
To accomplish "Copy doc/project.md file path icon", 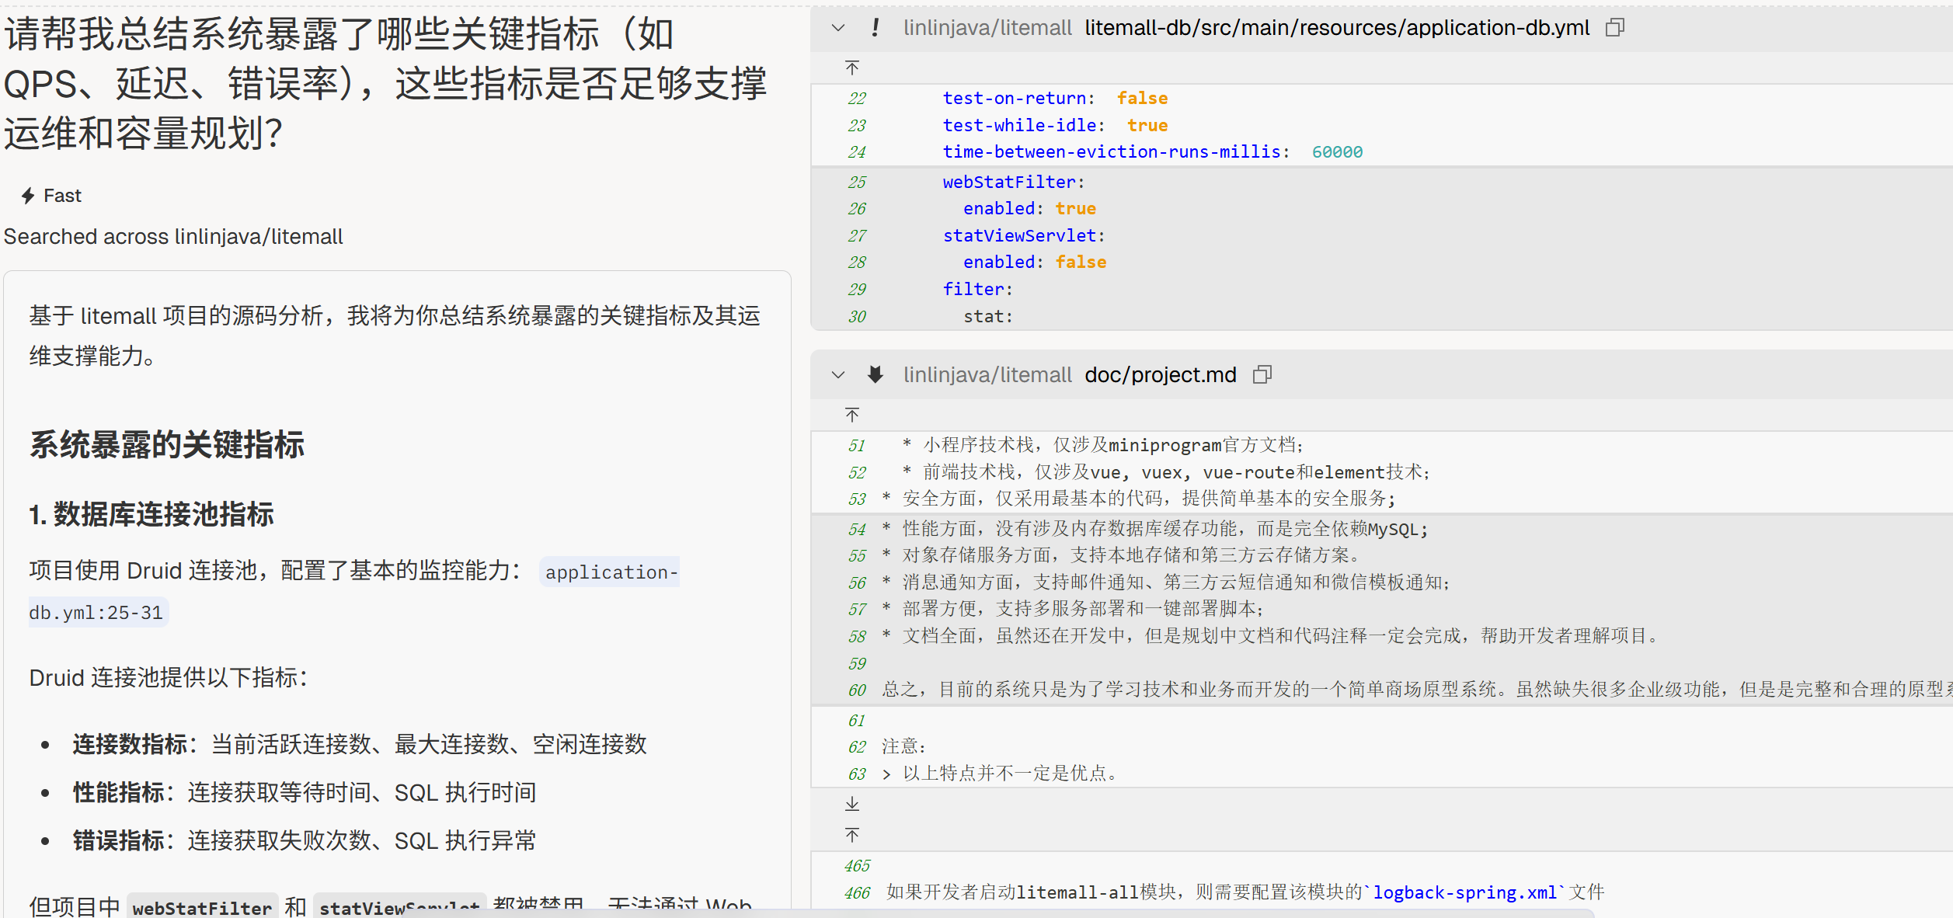I will point(1262,375).
